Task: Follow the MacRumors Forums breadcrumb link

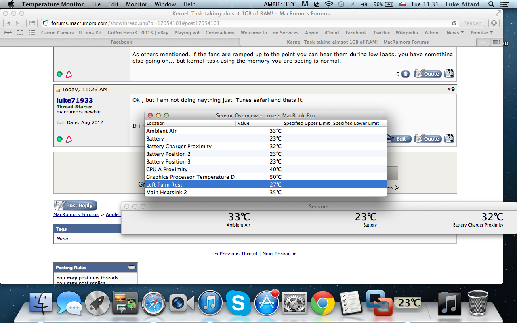Action: [76, 214]
